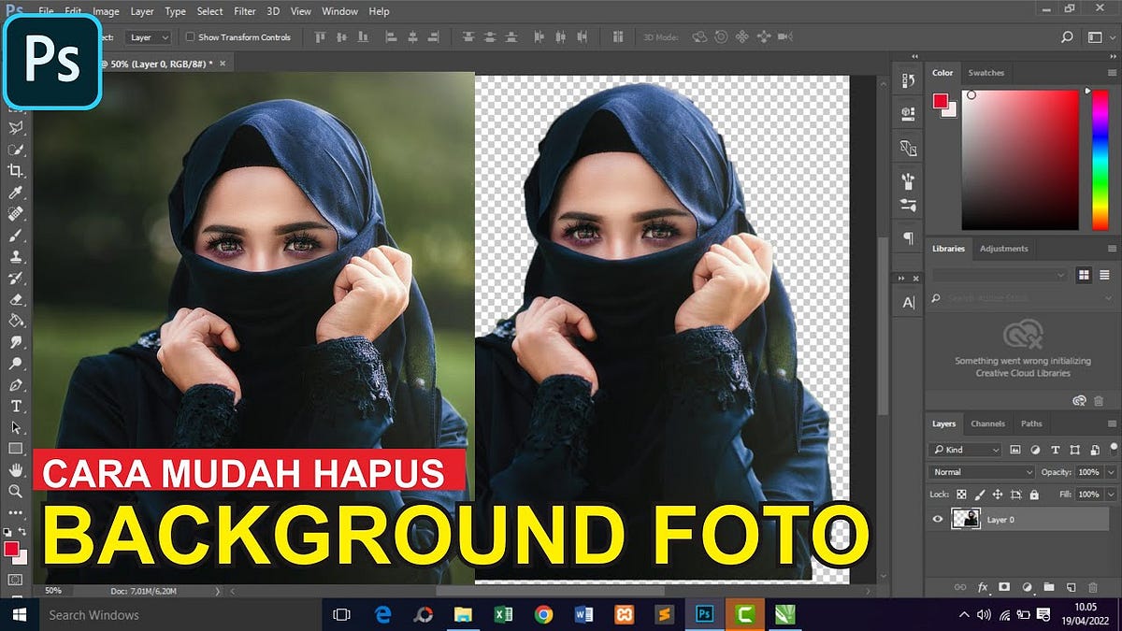Open the Color panel flyout menu

1112,73
